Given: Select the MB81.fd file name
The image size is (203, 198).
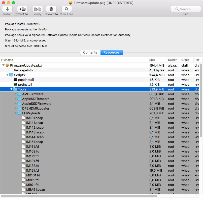Looking at the screenshot, I should click(x=32, y=180).
